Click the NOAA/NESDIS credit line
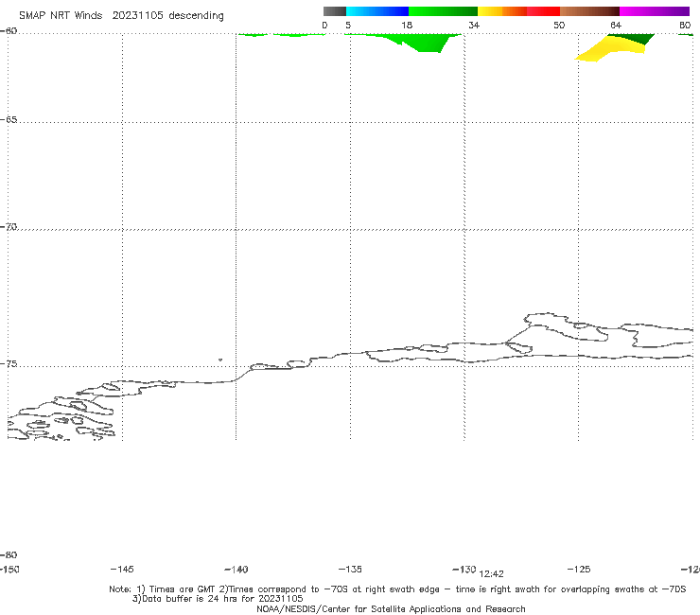The height and width of the screenshot is (615, 700). tap(391, 608)
